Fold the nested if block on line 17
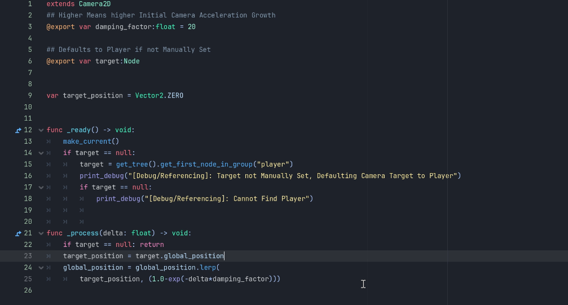 click(41, 187)
